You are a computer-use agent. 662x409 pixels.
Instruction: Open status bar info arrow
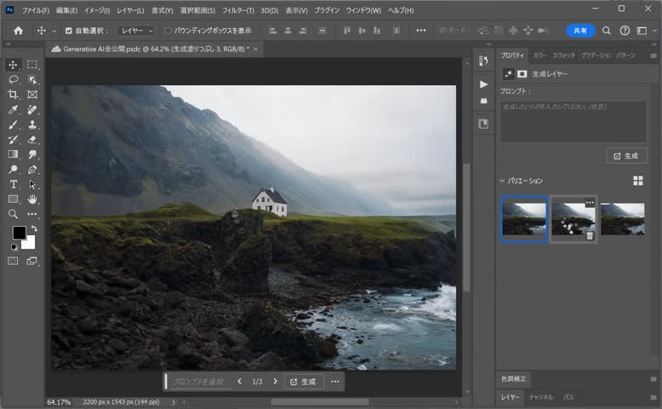[174, 402]
